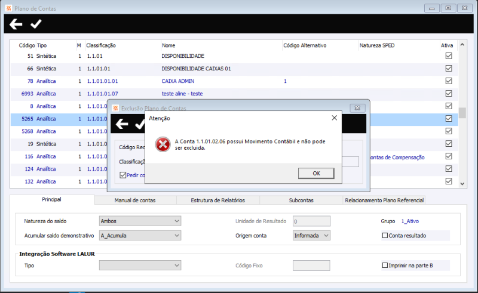Click account code 6993
The image size is (478, 293).
point(27,94)
